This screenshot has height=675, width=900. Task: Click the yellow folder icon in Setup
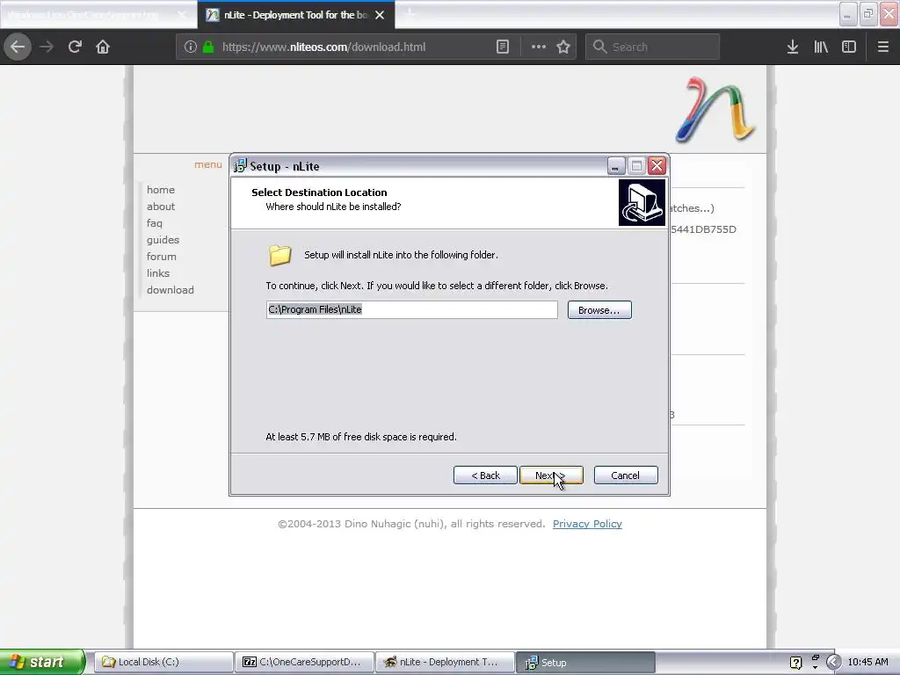280,256
